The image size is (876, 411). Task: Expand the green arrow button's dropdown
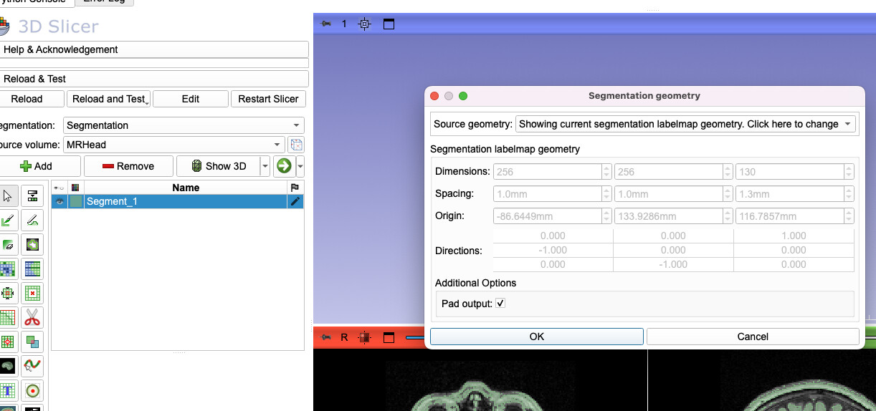point(300,166)
